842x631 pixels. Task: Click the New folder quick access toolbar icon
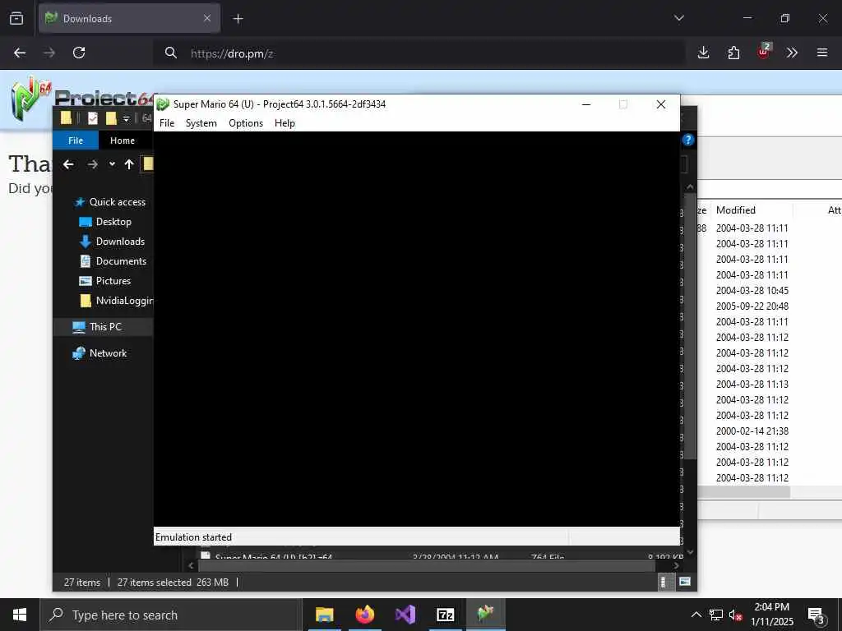[111, 118]
